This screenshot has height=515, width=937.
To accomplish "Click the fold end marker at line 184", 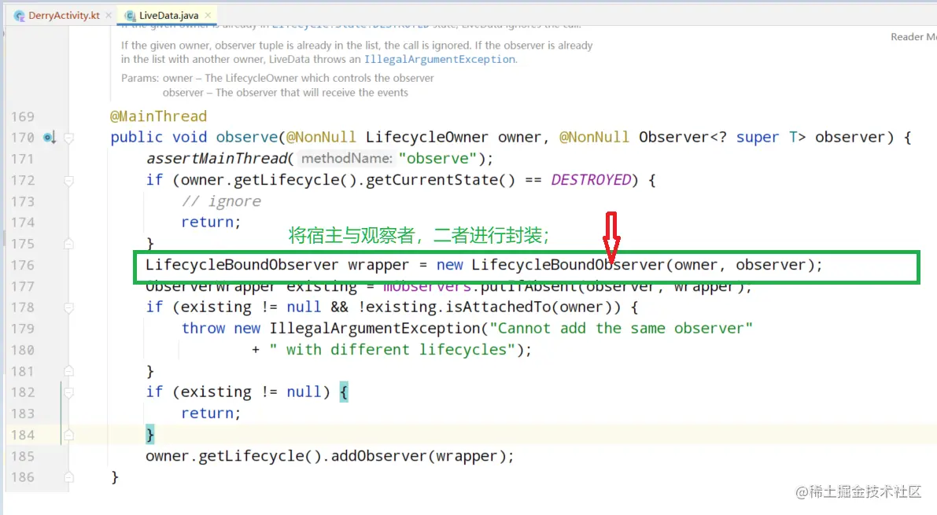I will click(68, 435).
